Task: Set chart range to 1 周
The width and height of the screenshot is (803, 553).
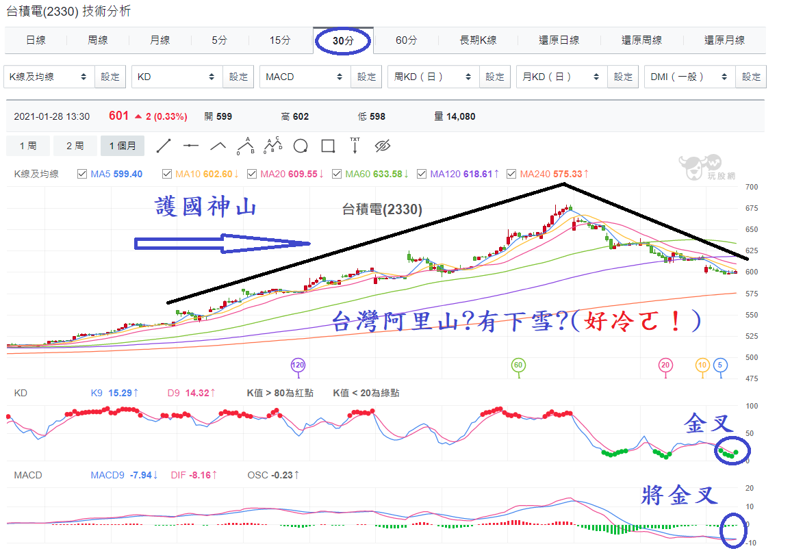Action: click(28, 146)
